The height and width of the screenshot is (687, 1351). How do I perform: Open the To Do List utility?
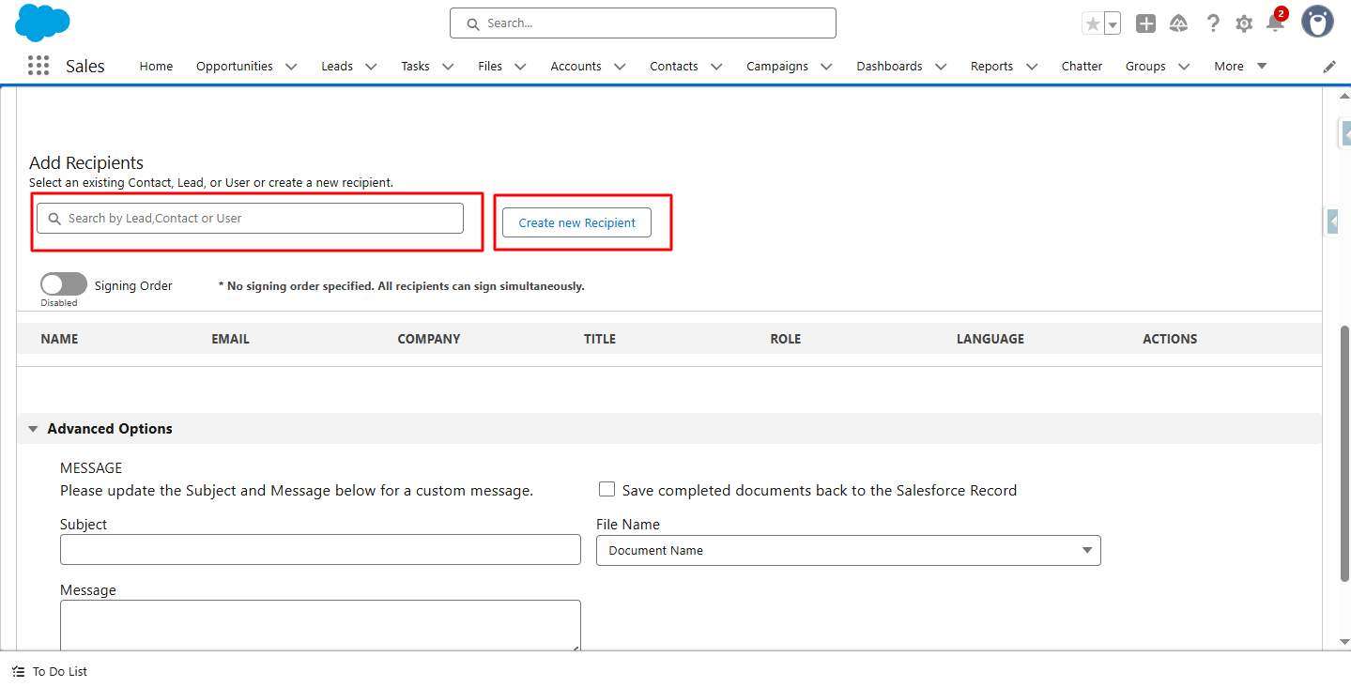tap(51, 672)
